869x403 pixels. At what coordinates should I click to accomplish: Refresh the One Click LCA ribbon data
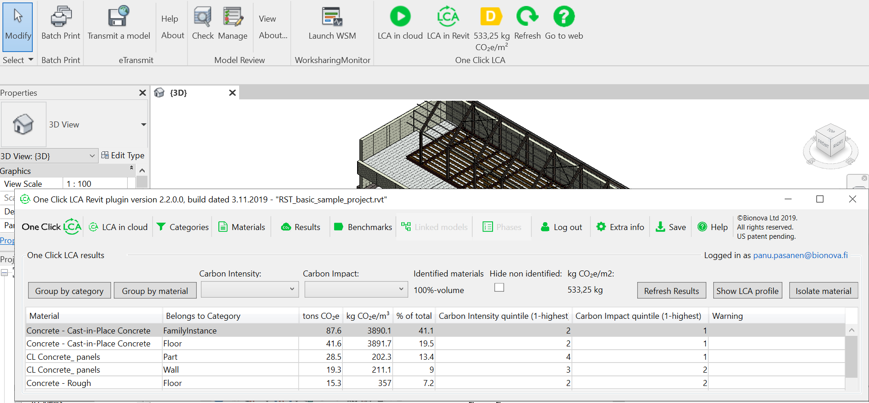tap(527, 23)
